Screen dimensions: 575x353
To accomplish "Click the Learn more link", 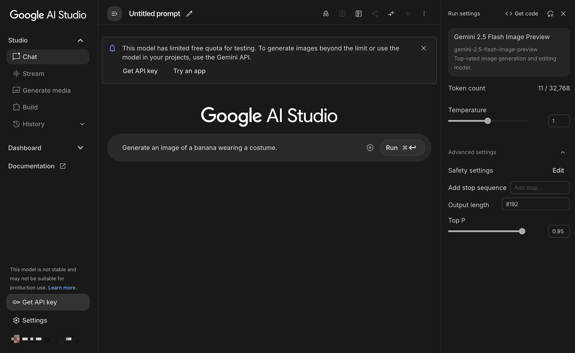I will (x=62, y=288).
